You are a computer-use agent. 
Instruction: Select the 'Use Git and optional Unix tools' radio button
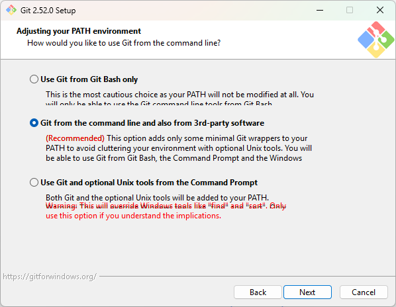34,183
